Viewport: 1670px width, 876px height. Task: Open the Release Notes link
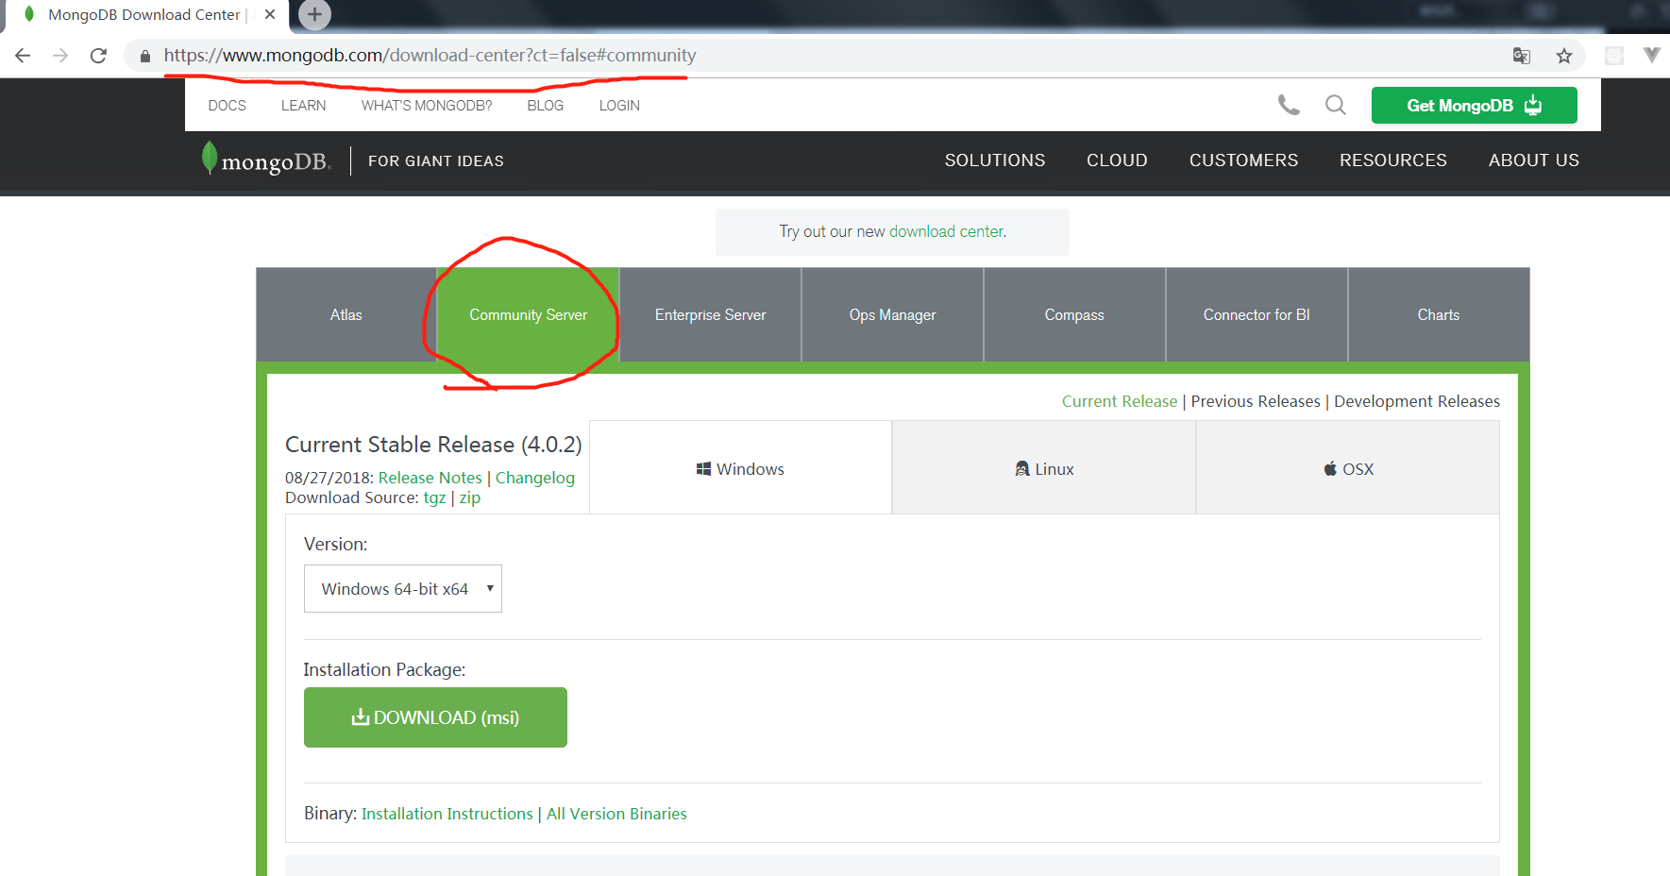coord(430,478)
